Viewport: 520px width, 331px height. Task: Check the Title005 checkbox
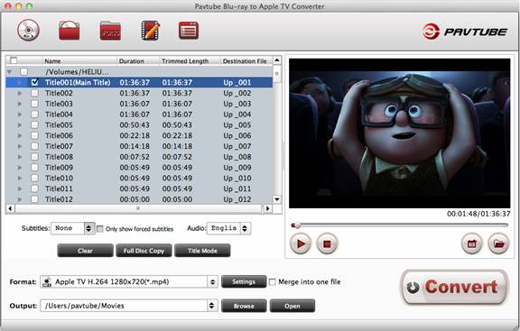click(34, 124)
